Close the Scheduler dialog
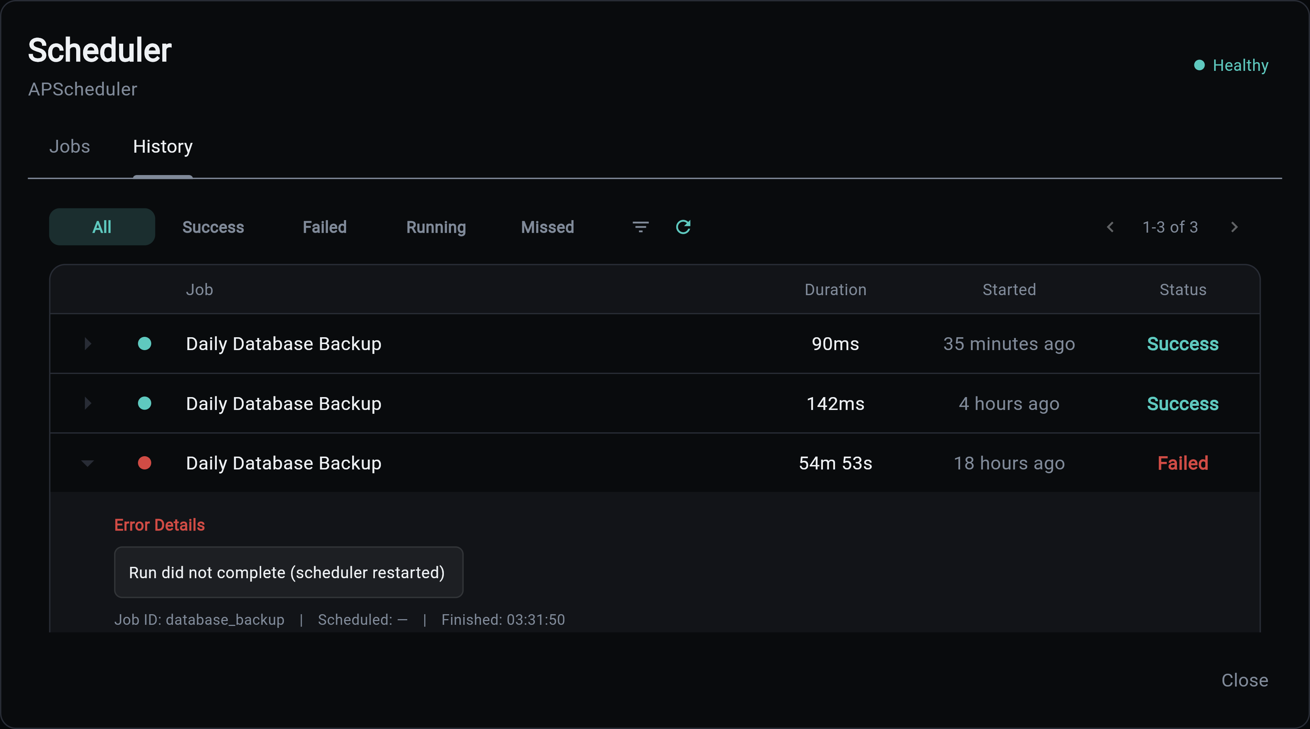This screenshot has width=1310, height=729. click(1244, 680)
